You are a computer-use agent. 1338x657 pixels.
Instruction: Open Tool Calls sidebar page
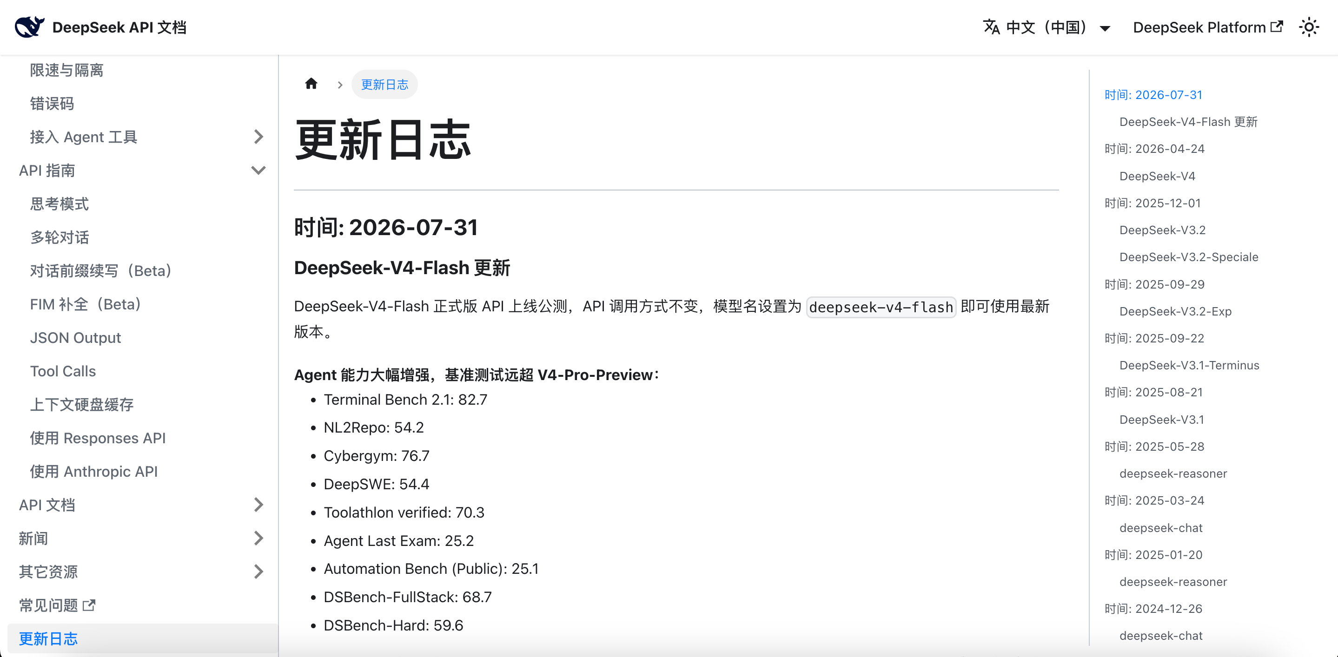coord(63,371)
